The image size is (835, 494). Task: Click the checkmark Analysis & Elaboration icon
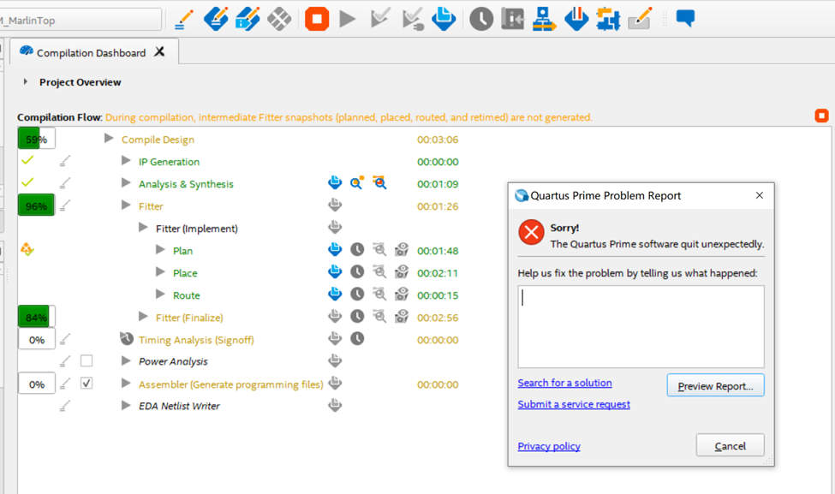(x=379, y=18)
